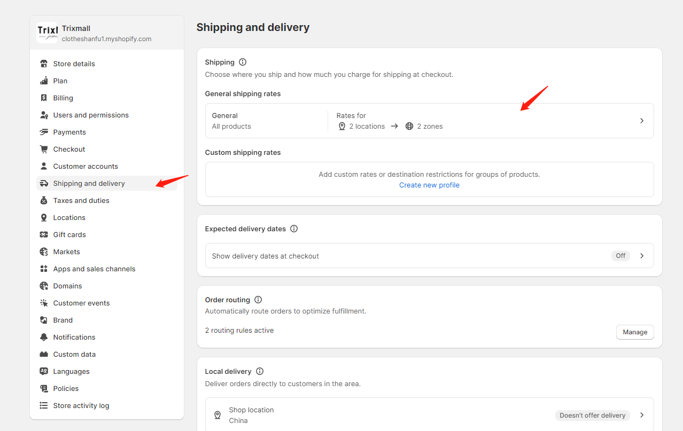Open Store activity log
This screenshot has width=683, height=431.
pyautogui.click(x=107, y=405)
